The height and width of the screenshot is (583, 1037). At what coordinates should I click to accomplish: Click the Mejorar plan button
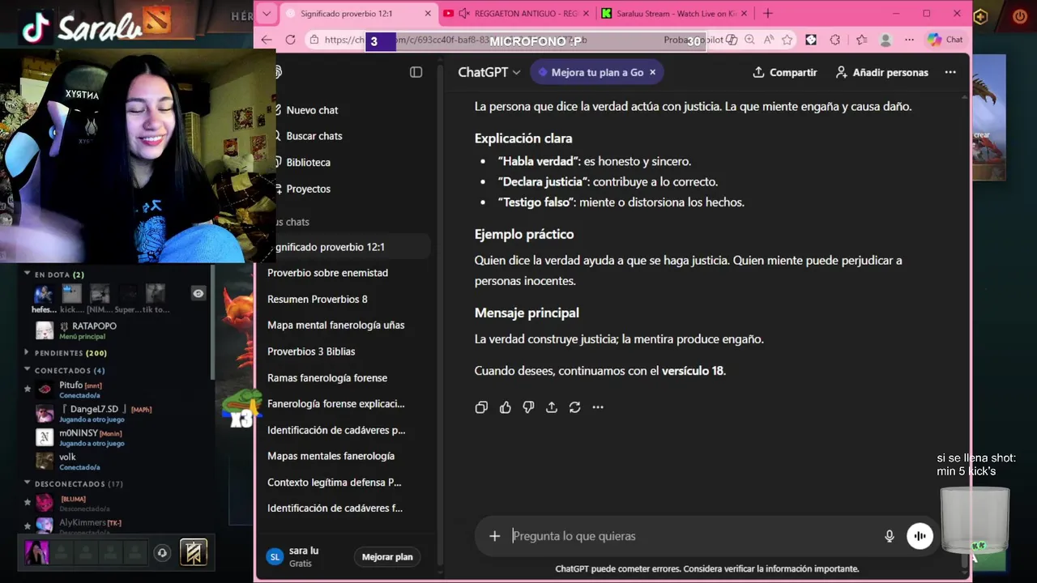pos(387,557)
